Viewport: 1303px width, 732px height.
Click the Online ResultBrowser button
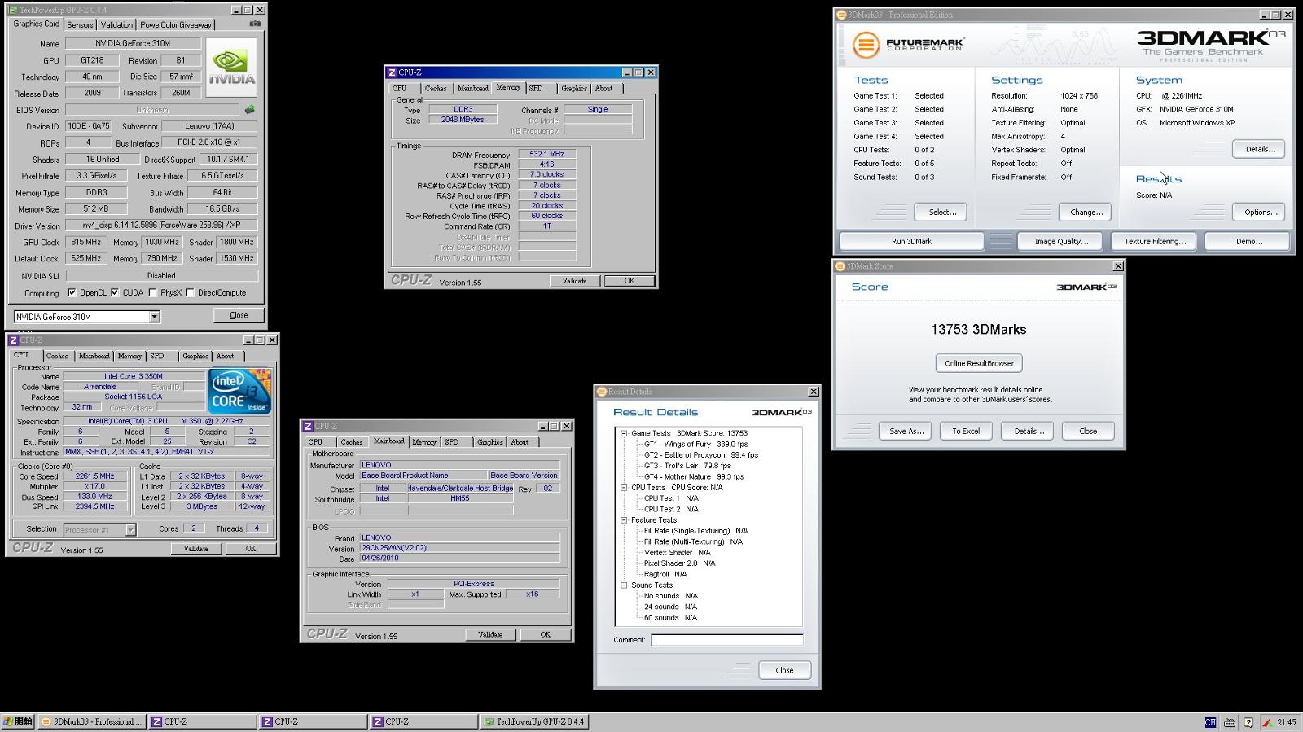coord(979,363)
